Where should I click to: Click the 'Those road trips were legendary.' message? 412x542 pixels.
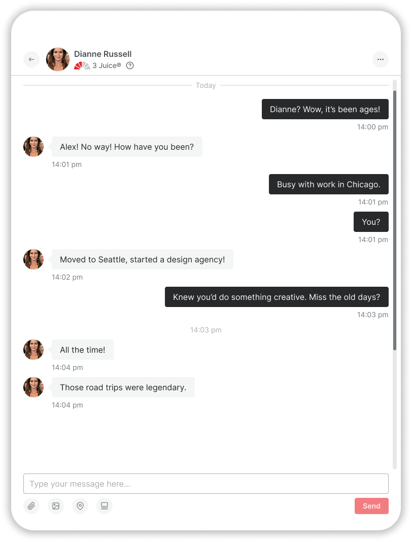(x=123, y=388)
